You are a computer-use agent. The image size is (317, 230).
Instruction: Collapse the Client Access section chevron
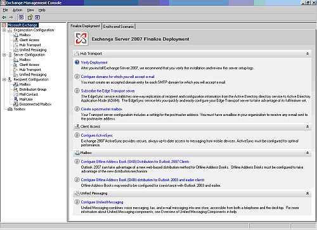[x=307, y=127]
